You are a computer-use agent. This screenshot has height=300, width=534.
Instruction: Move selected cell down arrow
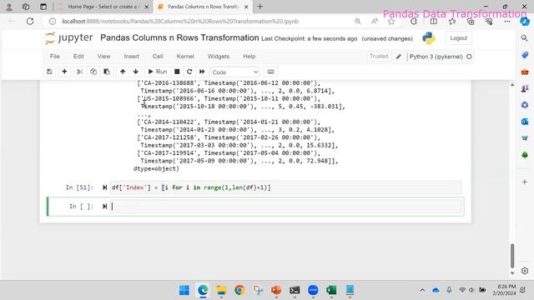click(x=135, y=72)
